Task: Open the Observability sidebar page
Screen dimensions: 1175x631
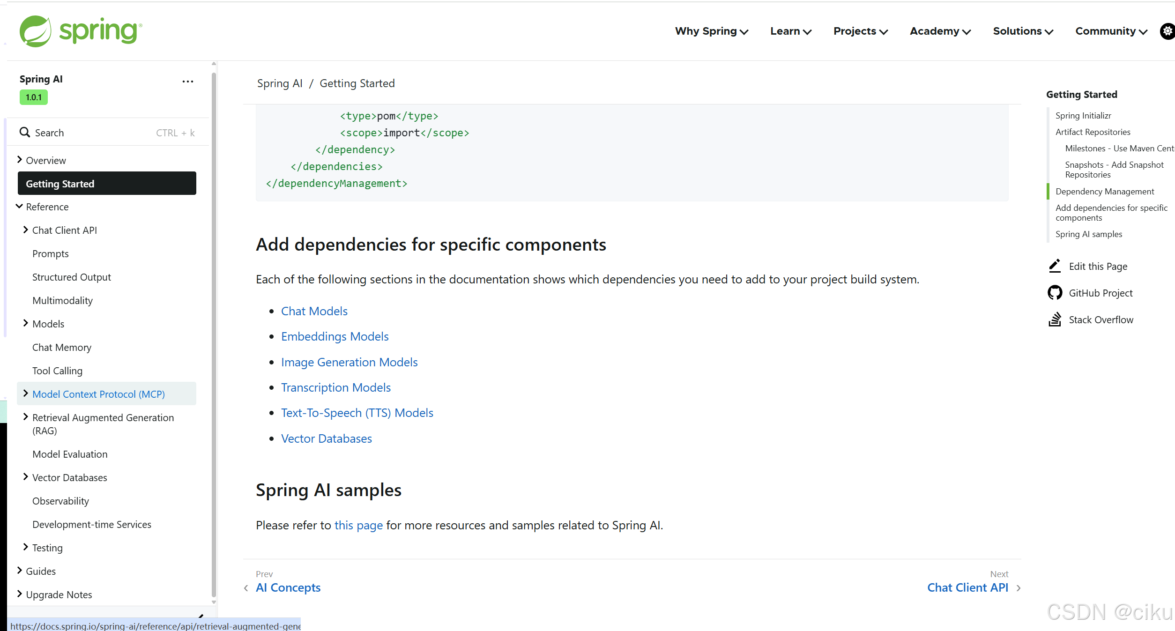Action: (61, 501)
